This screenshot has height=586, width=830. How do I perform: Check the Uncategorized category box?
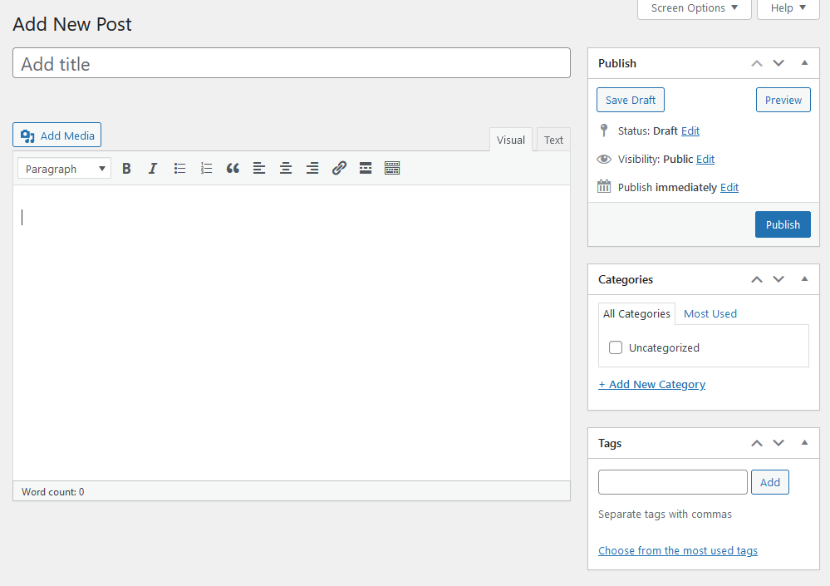pyautogui.click(x=616, y=347)
